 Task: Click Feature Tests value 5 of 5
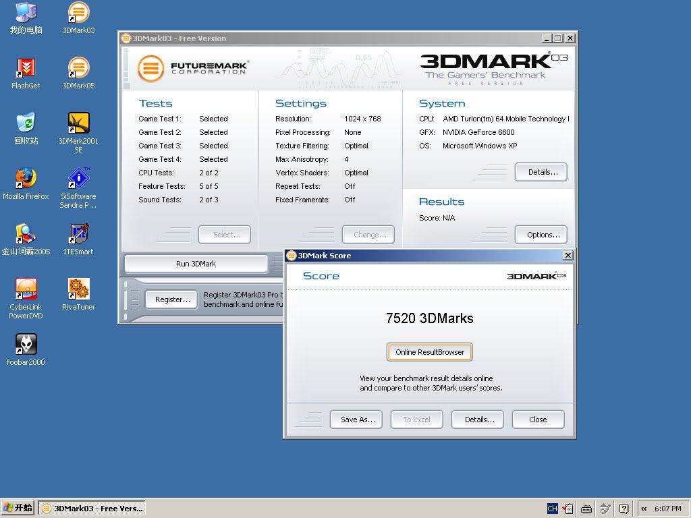[x=209, y=186]
